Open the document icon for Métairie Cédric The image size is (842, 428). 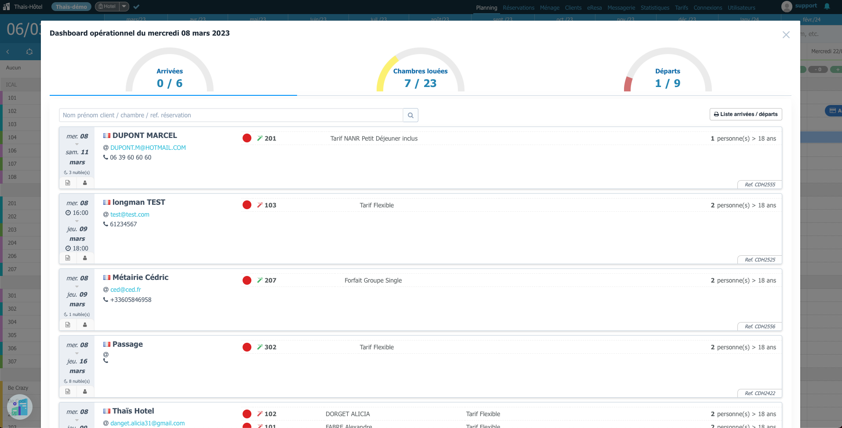pos(68,325)
